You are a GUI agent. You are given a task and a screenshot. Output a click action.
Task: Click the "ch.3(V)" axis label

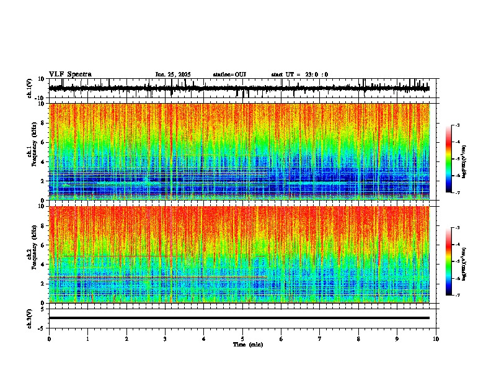[x=30, y=319]
